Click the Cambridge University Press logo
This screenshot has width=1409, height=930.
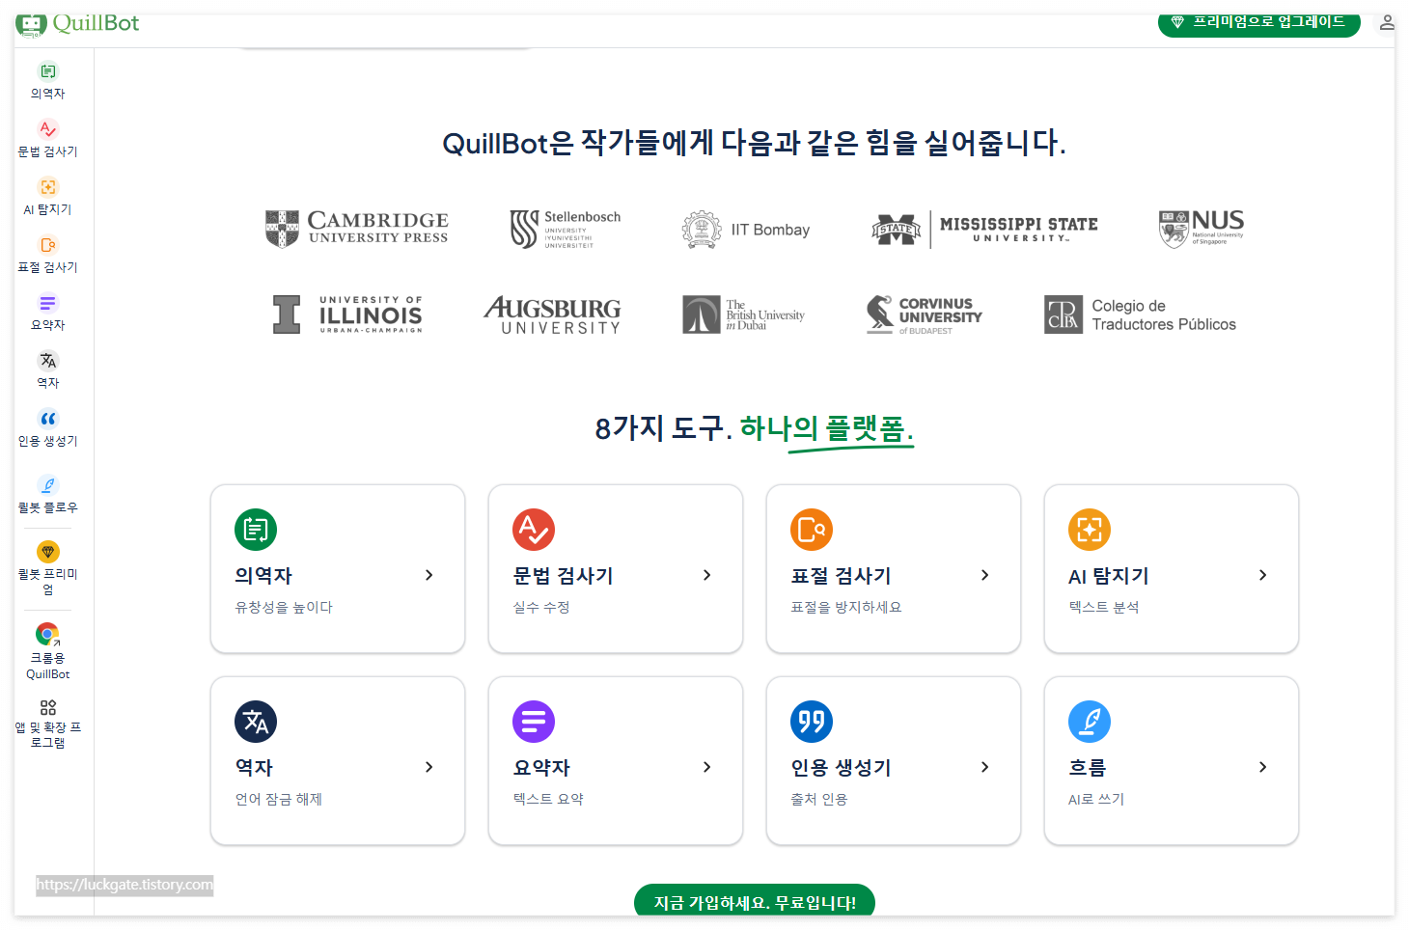357,229
